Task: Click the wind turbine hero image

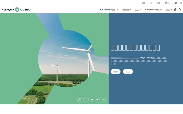Action: tap(54, 59)
